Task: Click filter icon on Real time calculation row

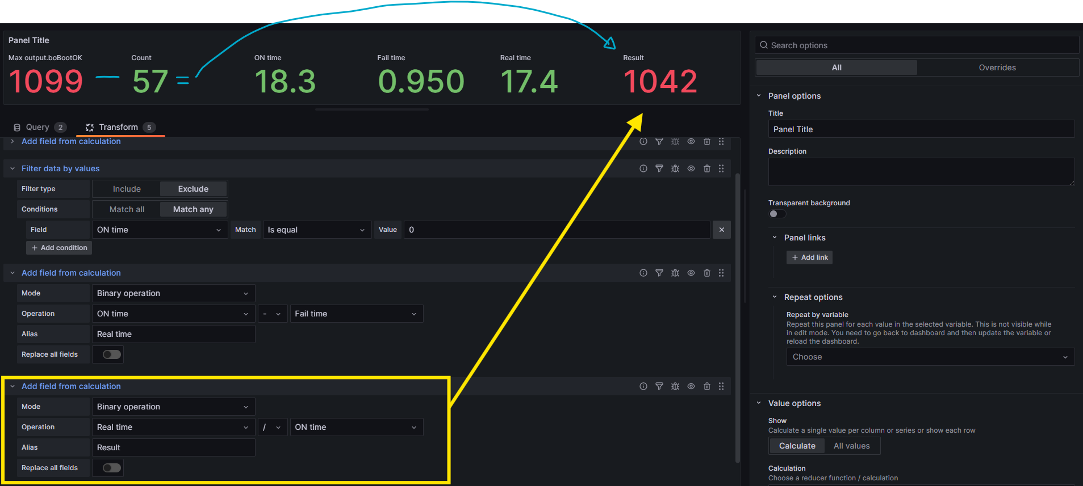Action: pyautogui.click(x=659, y=273)
